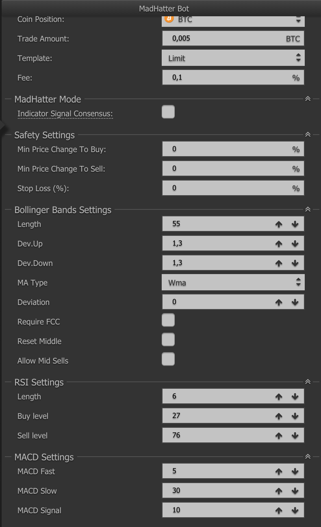Increase RSI Buy level with up arrow
This screenshot has width=321, height=527.
[279, 416]
